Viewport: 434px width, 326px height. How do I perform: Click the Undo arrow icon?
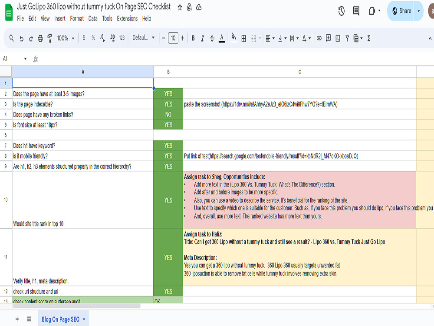(x=21, y=39)
